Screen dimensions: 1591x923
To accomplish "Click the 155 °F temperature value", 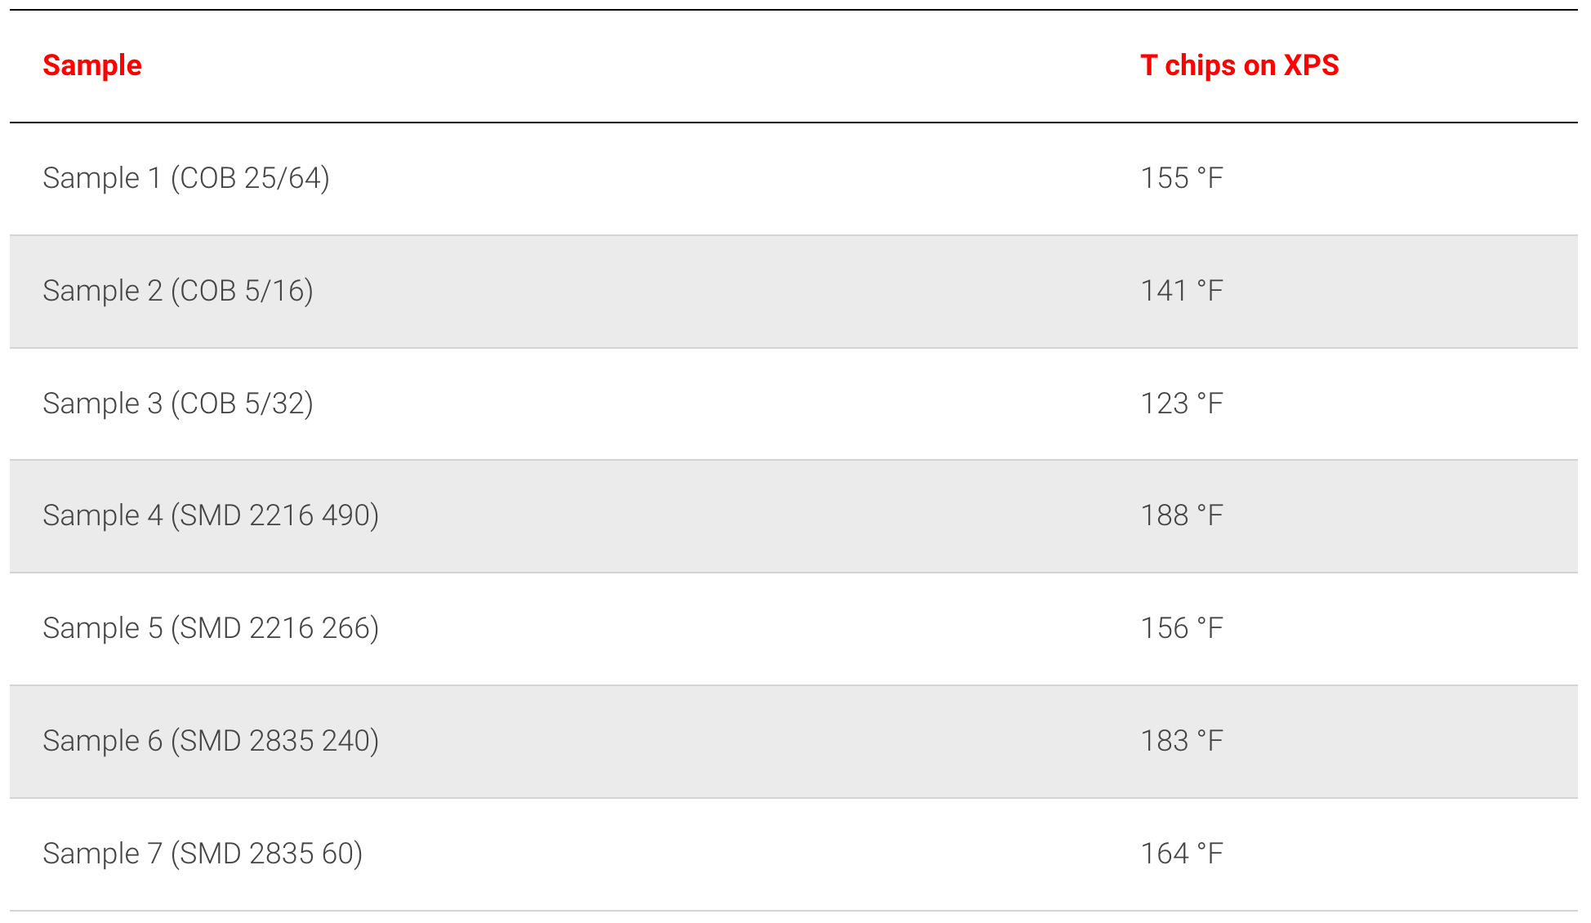I will (1181, 178).
